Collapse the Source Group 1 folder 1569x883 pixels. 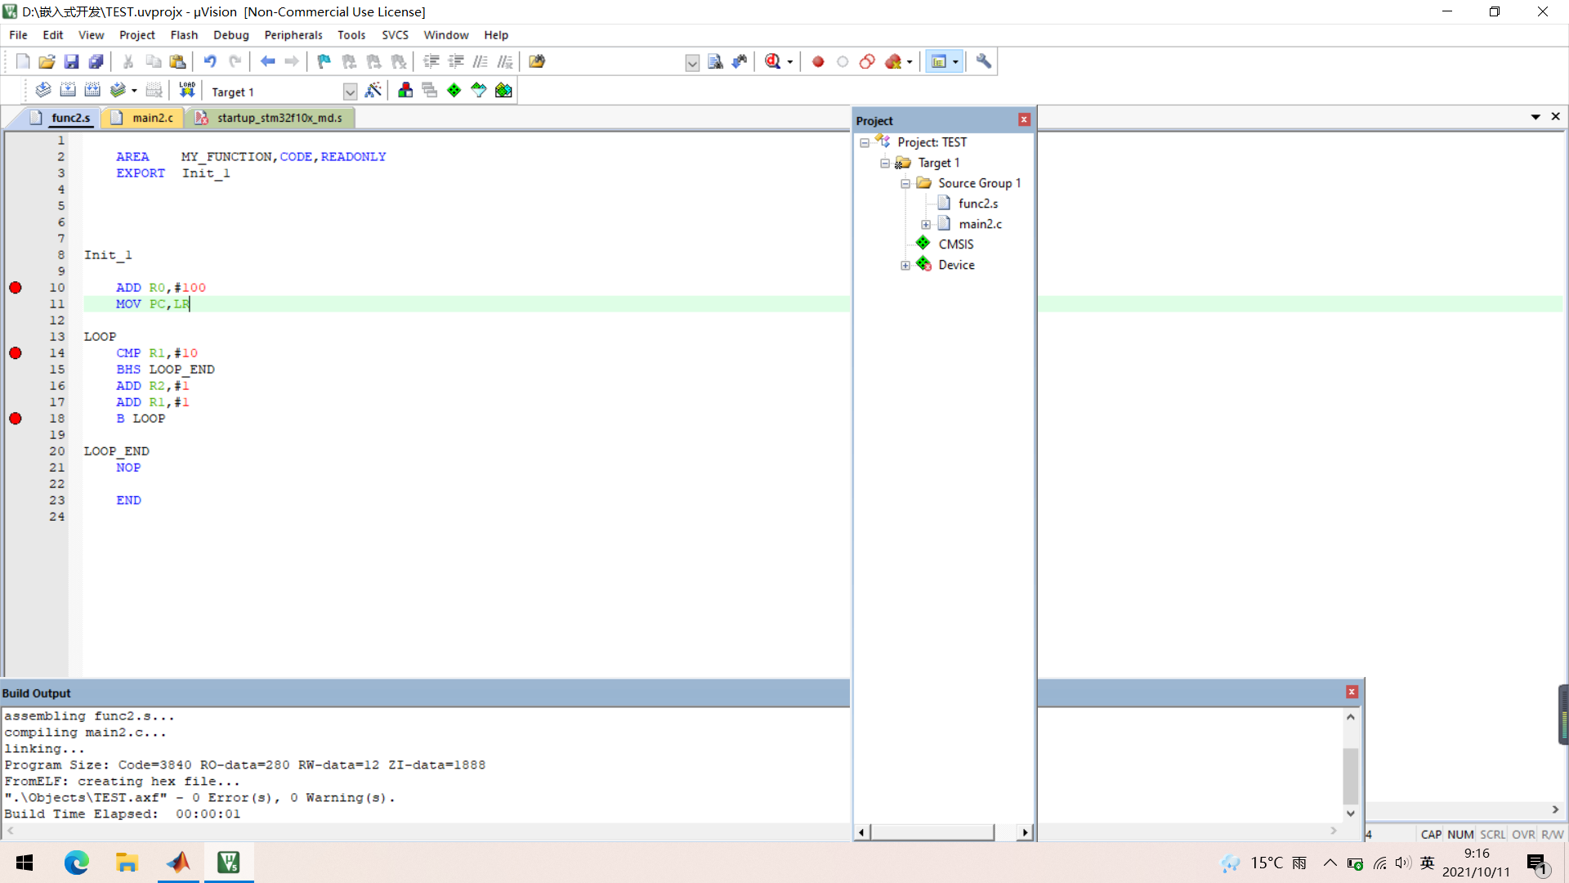point(905,183)
